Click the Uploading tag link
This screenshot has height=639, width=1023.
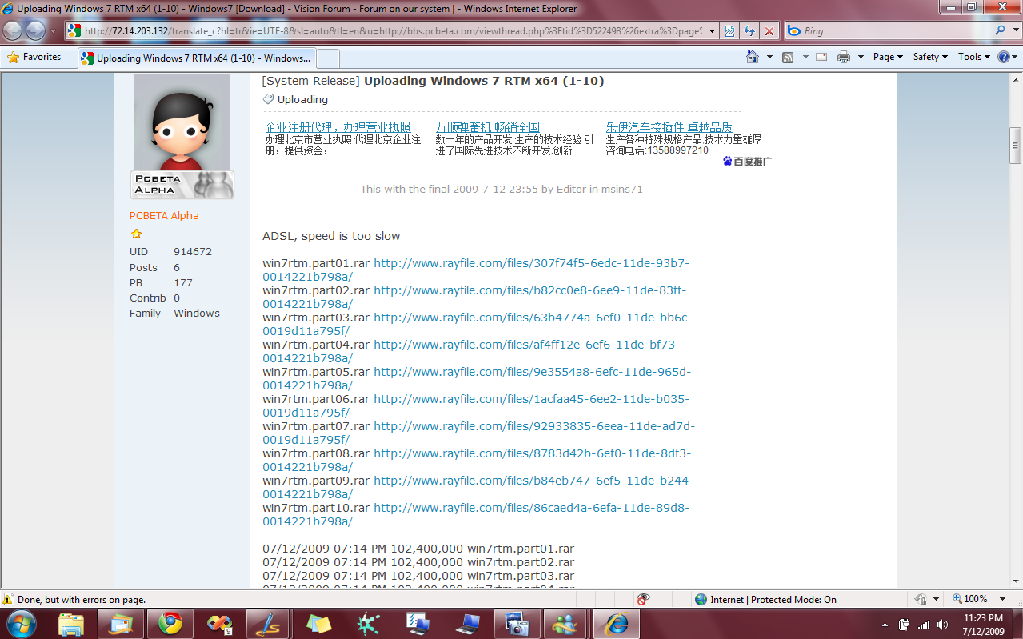[x=302, y=99]
